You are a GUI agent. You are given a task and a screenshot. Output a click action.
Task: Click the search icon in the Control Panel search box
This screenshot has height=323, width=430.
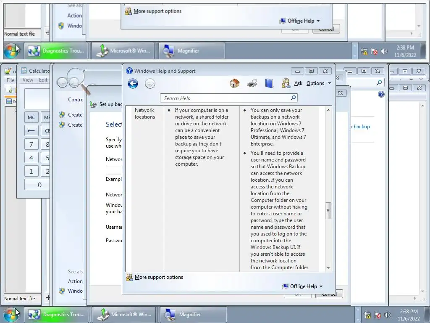tap(380, 82)
